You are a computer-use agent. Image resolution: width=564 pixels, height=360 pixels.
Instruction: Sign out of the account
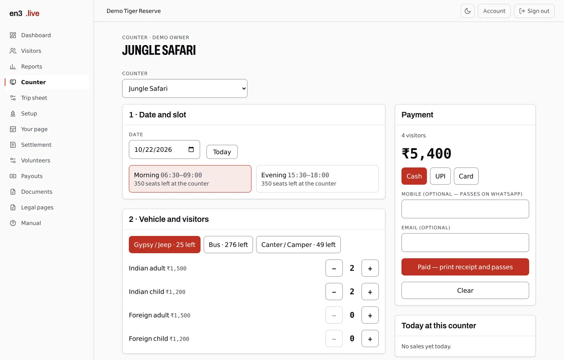[534, 11]
